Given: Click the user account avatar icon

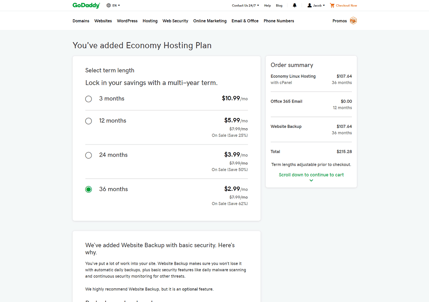Looking at the screenshot, I should [x=309, y=5].
